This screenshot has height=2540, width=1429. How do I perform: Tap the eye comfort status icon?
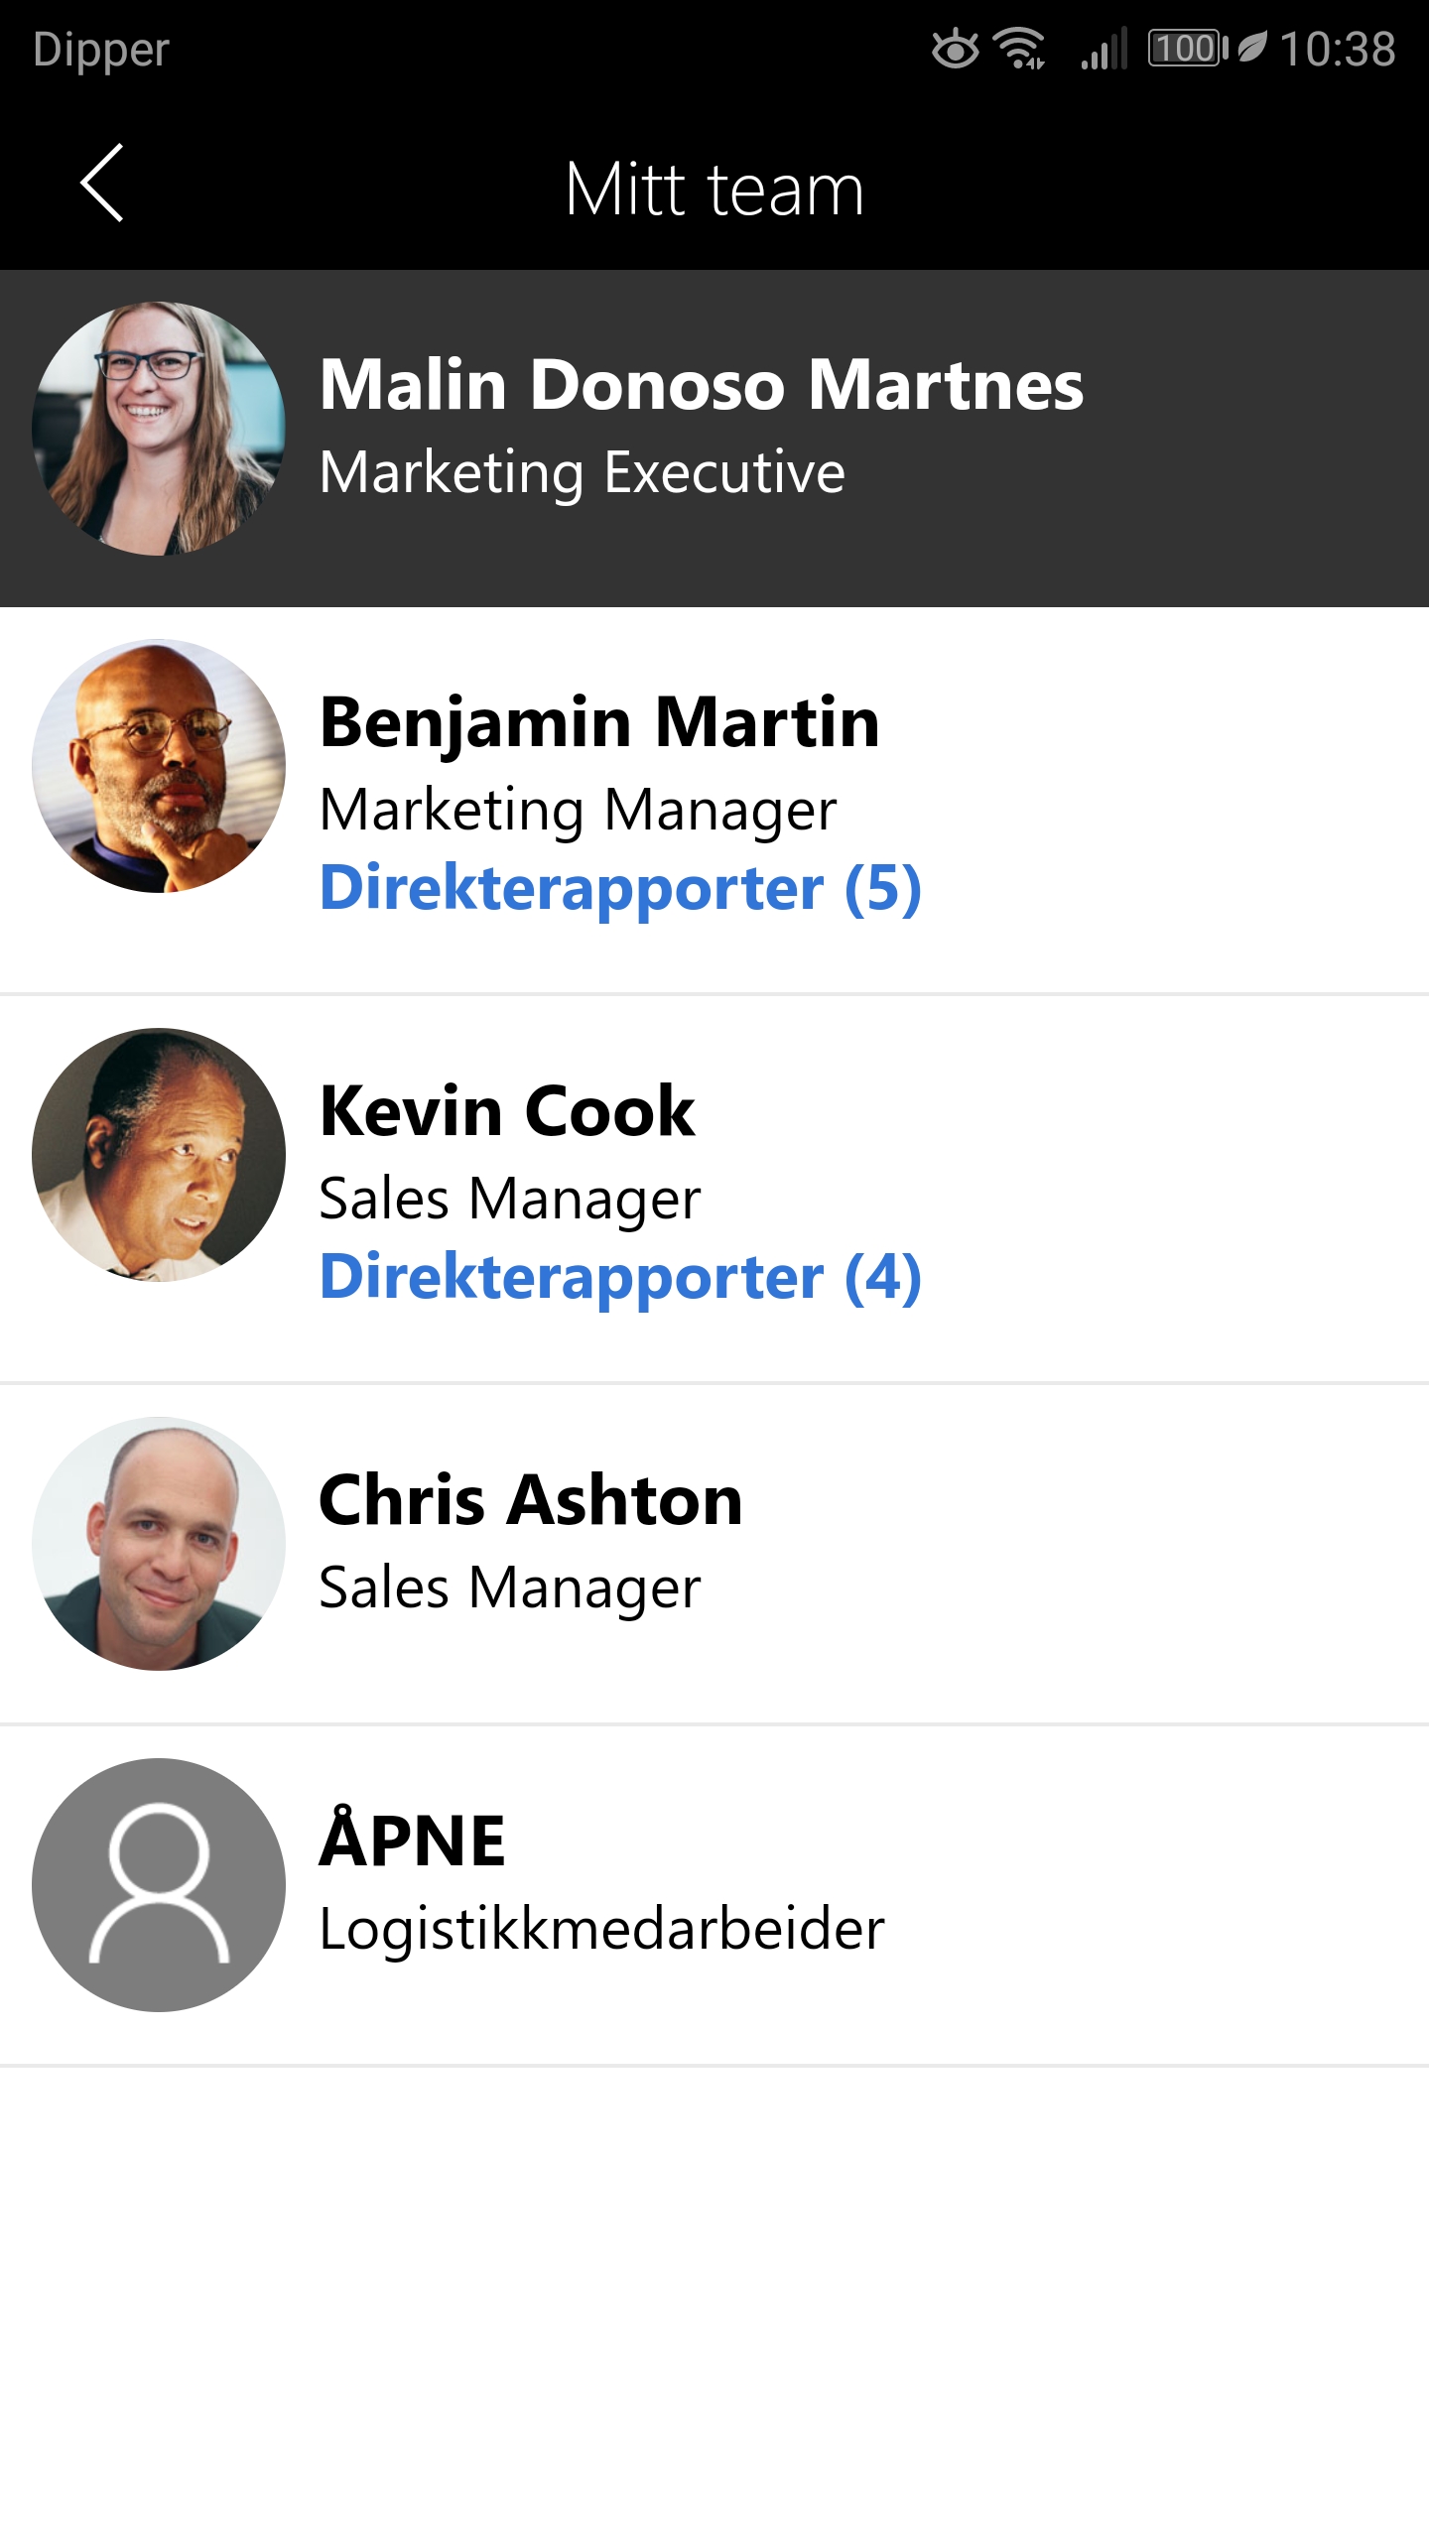955,49
